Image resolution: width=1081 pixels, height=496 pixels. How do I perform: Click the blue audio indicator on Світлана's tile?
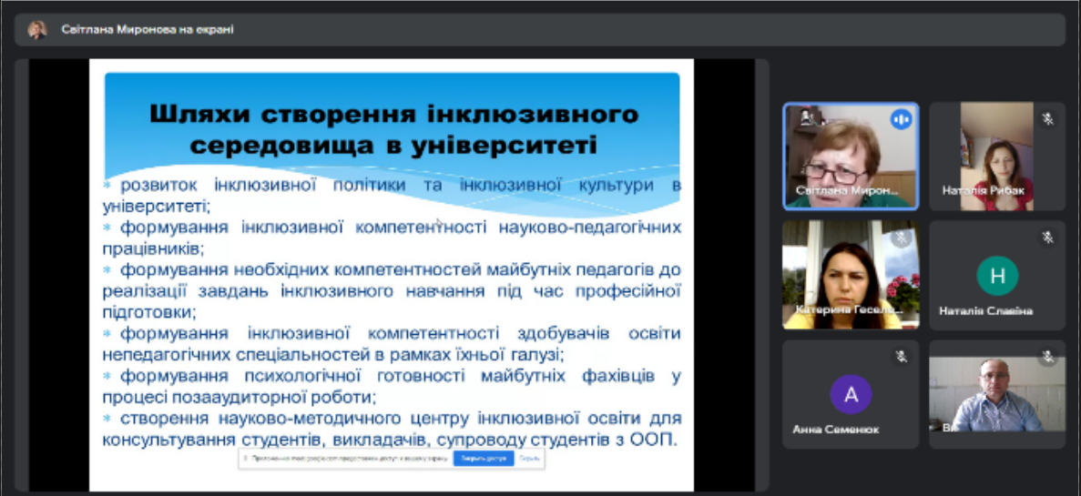901,119
